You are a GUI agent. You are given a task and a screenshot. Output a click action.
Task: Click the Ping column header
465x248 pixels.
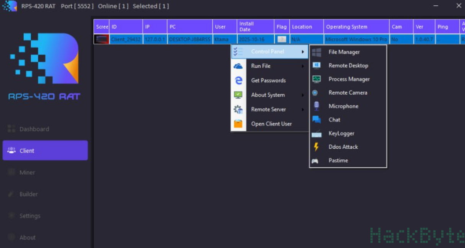click(447, 27)
